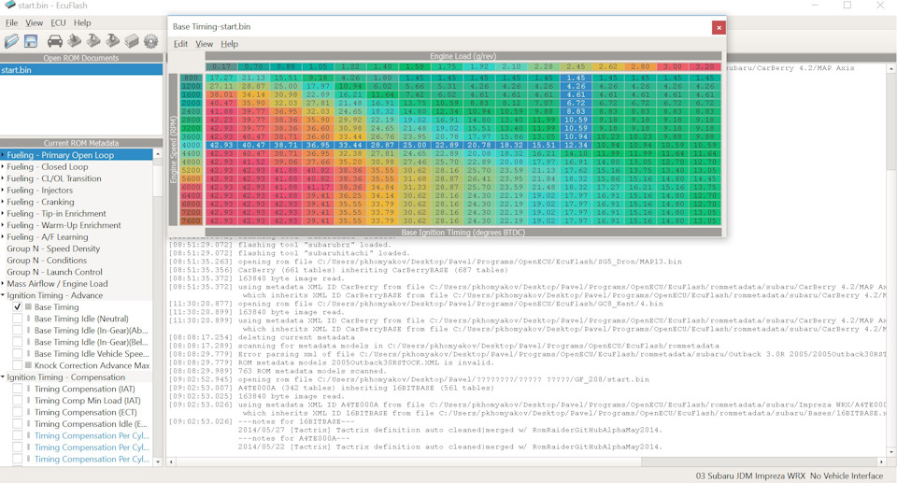Open the Help menu in Base Timing window
Image resolution: width=897 pixels, height=483 pixels.
pos(230,44)
